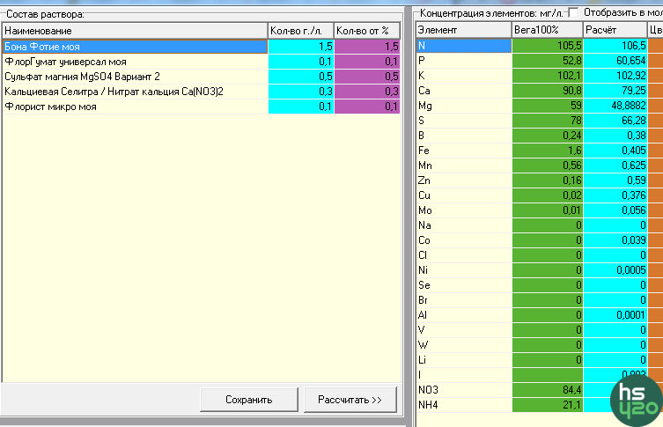Click the 'Элемент' column header
663x427 pixels.
pyautogui.click(x=463, y=30)
